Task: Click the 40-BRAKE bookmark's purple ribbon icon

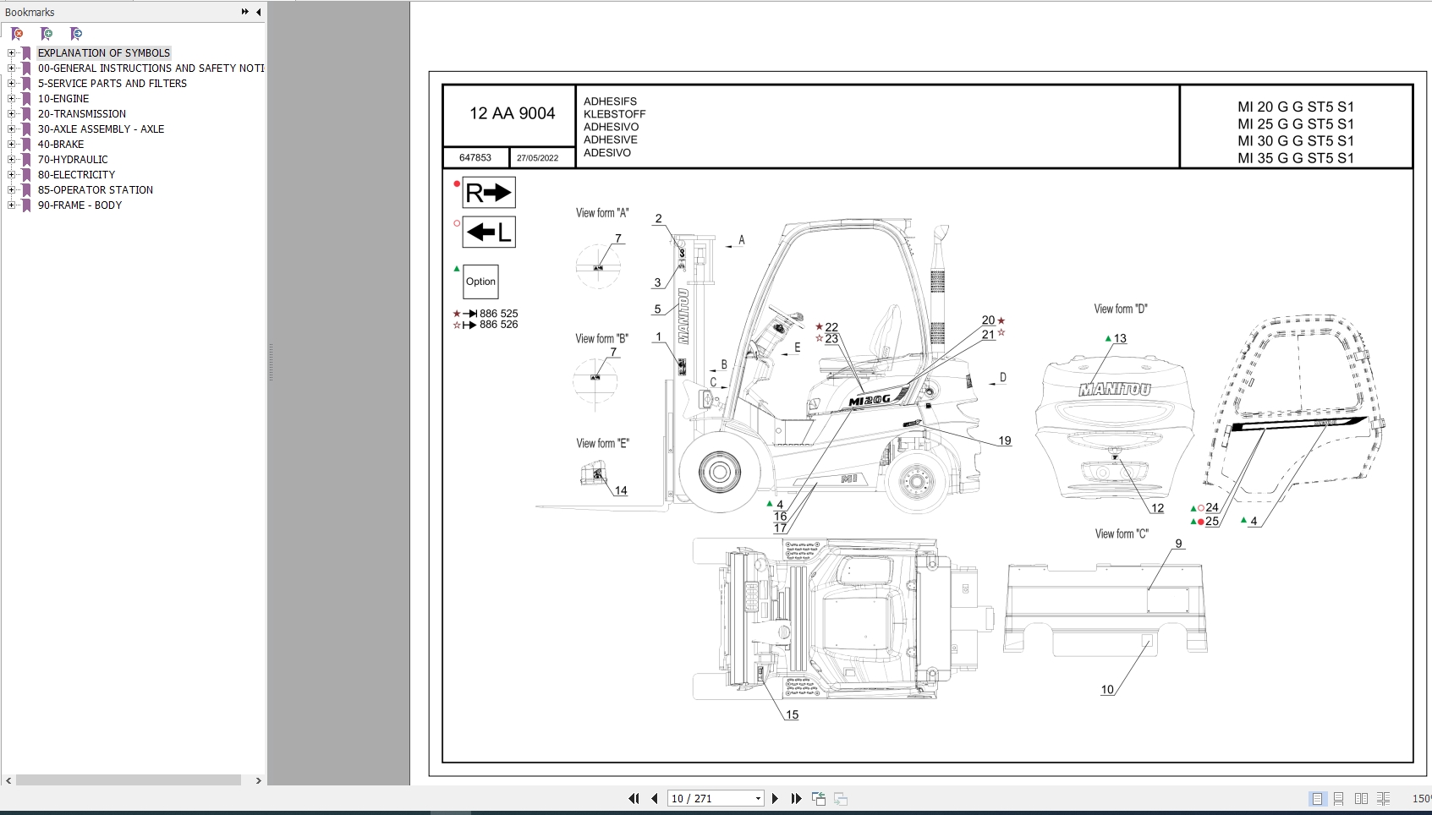Action: coord(26,144)
